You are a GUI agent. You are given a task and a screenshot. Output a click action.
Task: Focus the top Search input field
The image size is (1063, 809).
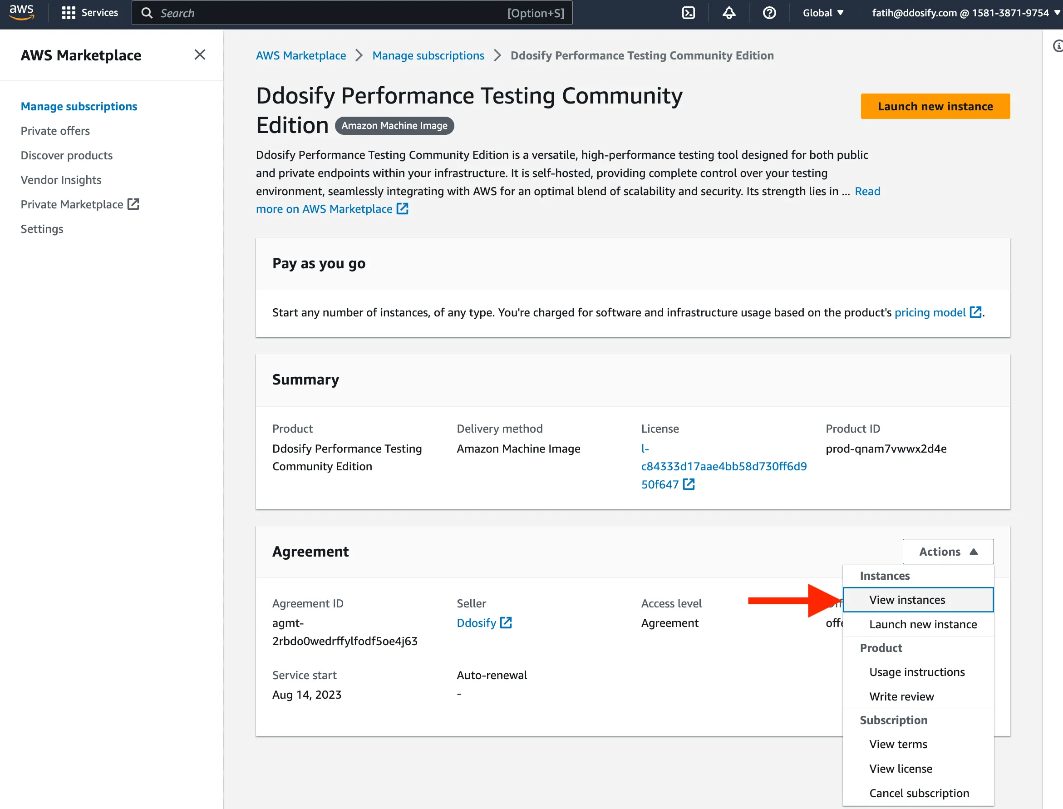click(x=352, y=13)
